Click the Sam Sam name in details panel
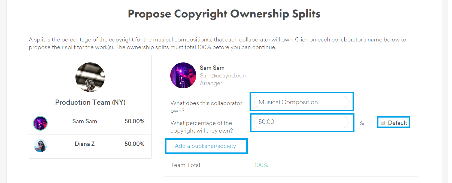Image resolution: width=452 pixels, height=183 pixels. click(x=212, y=68)
